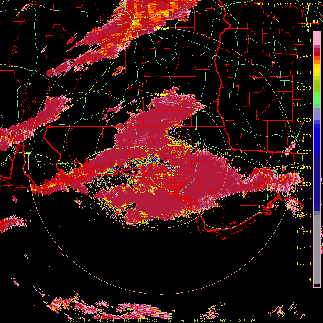Viewport: 323px width, 323px height.
Task: Click the Correlation Coefficient caption at the bottom
Action: (161, 320)
